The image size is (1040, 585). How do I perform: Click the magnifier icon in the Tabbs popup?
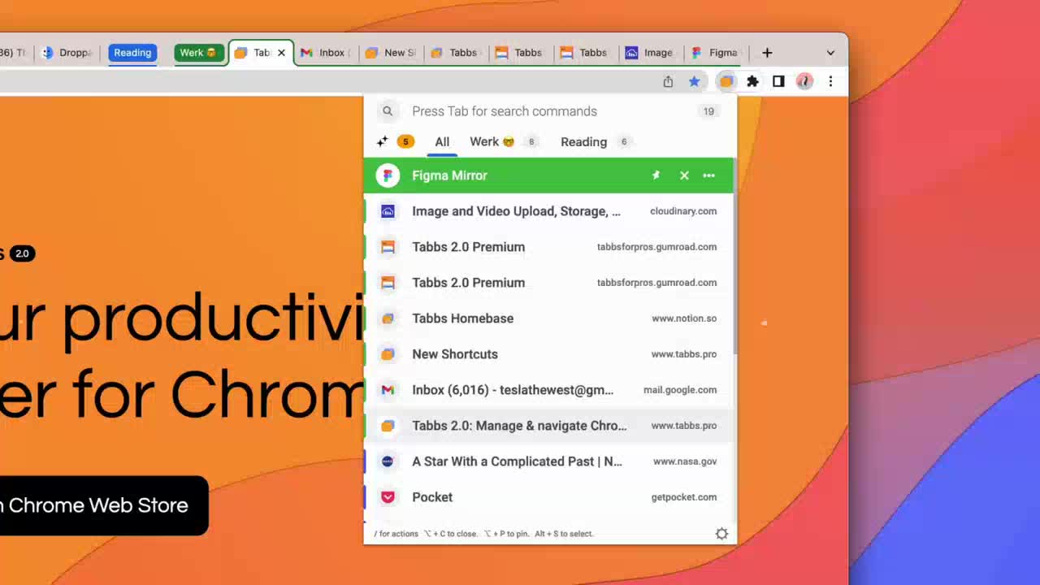coord(388,111)
